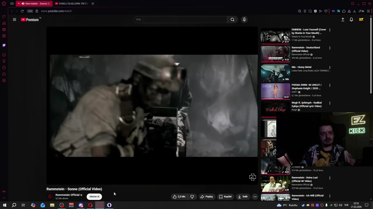Click the Abone ol subscribe button
The width and height of the screenshot is (373, 209).
click(x=94, y=197)
